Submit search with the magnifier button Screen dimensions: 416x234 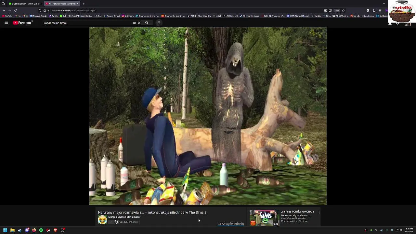point(147,23)
